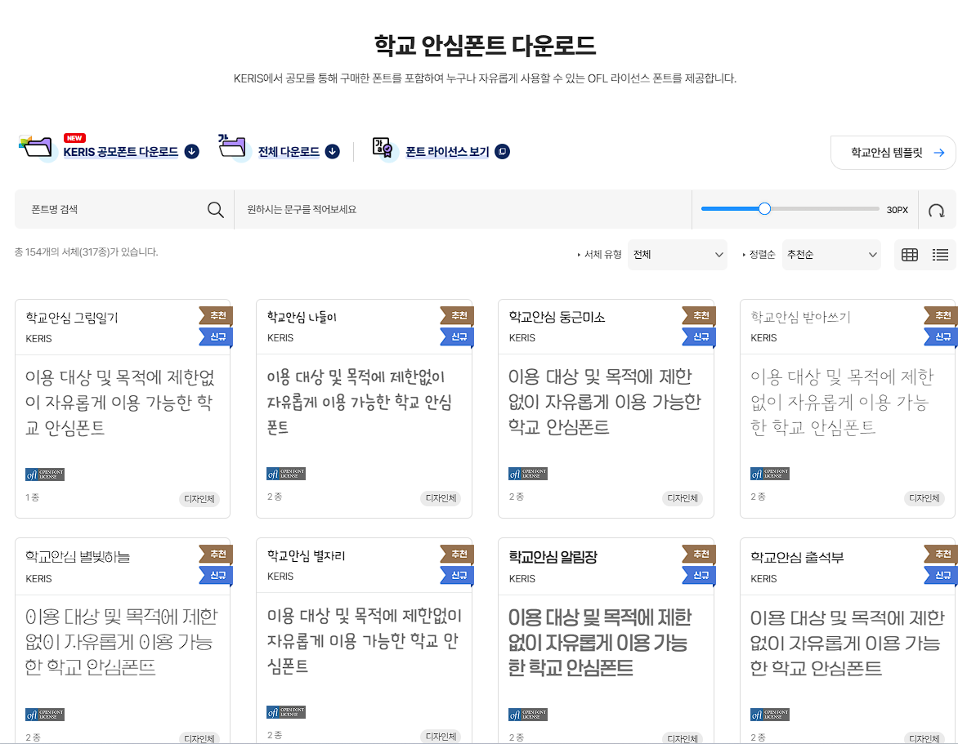Click the font size slider handle
The image size is (958, 744).
(x=763, y=208)
